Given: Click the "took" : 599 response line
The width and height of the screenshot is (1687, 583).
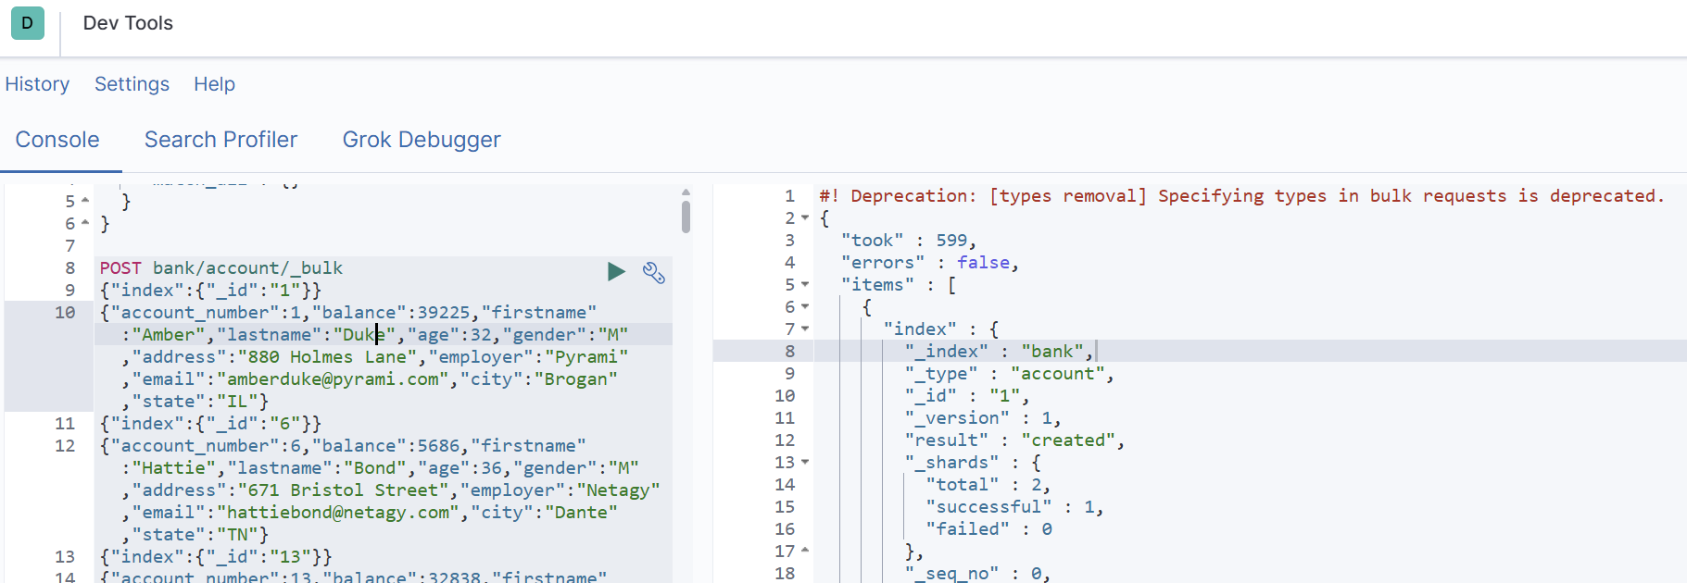Looking at the screenshot, I should pyautogui.click(x=909, y=241).
